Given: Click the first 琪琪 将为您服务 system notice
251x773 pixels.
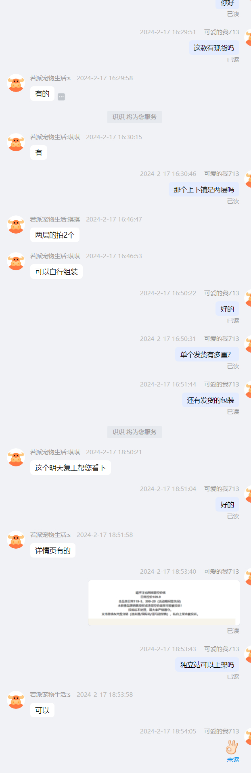Looking at the screenshot, I should pyautogui.click(x=134, y=117).
